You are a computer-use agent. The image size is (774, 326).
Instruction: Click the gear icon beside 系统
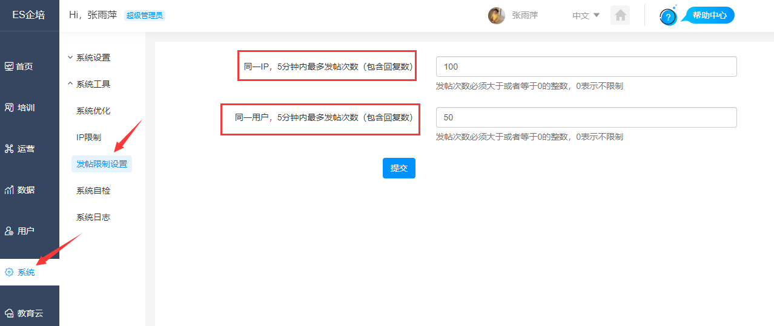(x=9, y=272)
